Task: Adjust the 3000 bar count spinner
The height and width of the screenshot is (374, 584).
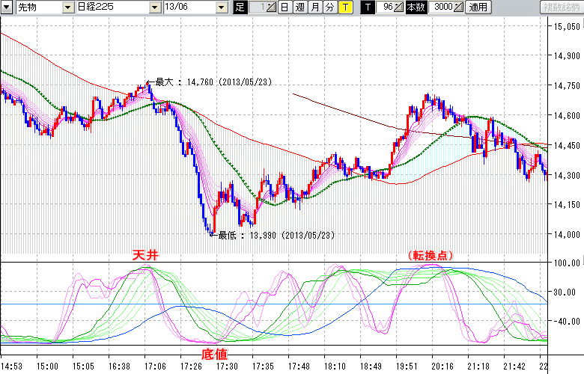Action: (458, 7)
